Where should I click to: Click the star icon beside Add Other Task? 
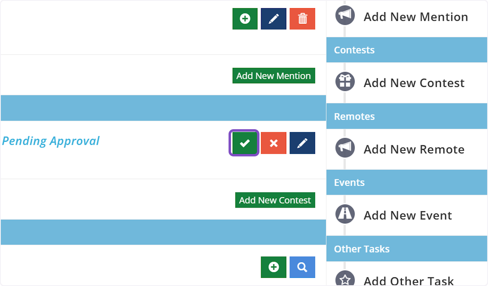pos(345,279)
